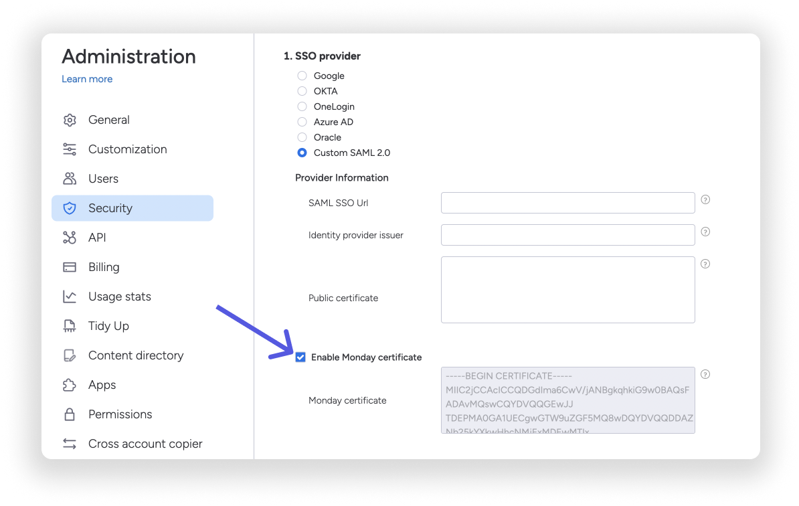Select Google as the SSO provider
Image resolution: width=799 pixels, height=506 pixels.
[x=302, y=76]
